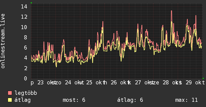Click the 'max: 11' statistic
The image size is (206, 107).
[x=186, y=100]
